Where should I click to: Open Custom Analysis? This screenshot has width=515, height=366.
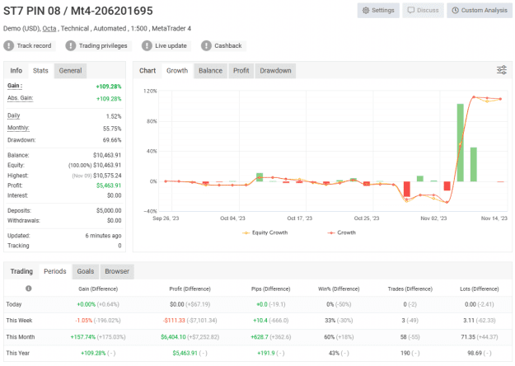[x=480, y=10]
